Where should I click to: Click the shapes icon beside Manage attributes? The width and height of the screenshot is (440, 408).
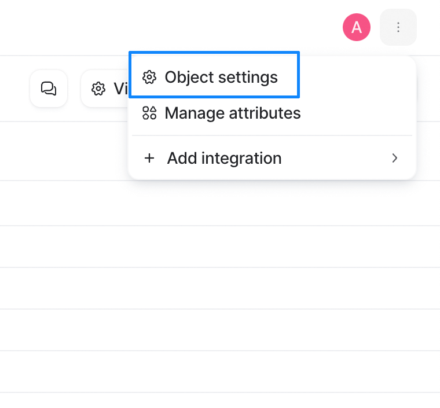[149, 113]
